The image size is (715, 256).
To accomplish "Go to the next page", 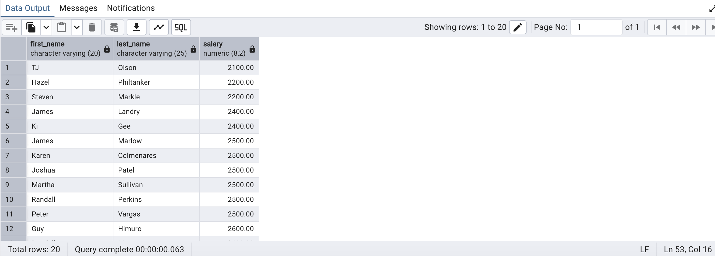I will point(696,27).
